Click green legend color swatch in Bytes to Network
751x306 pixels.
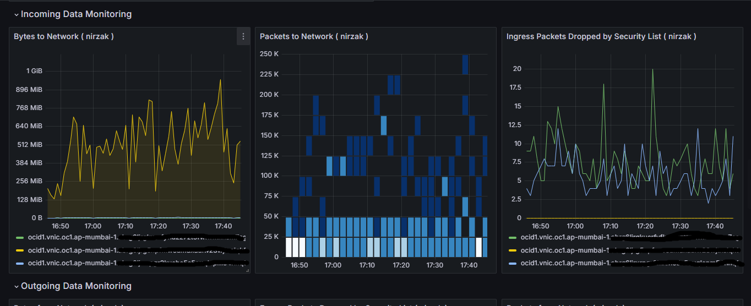(20, 238)
